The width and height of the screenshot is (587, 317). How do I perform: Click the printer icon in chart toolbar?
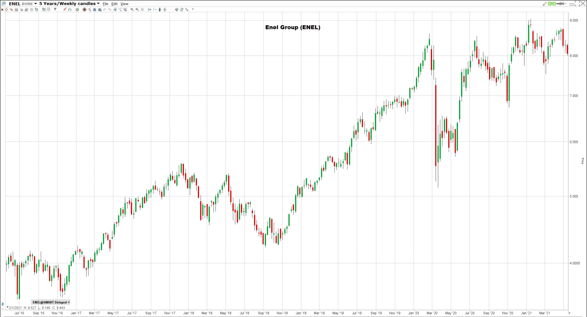[x=21, y=10]
